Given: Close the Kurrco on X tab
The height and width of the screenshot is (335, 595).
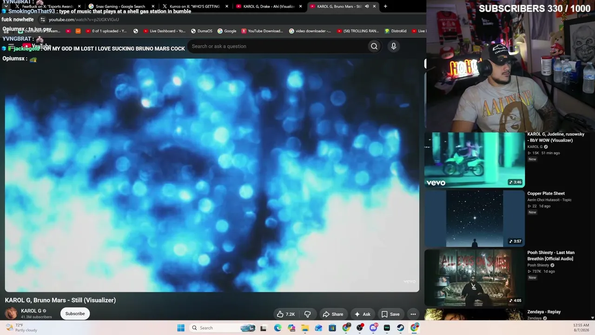Looking at the screenshot, I should 227,7.
